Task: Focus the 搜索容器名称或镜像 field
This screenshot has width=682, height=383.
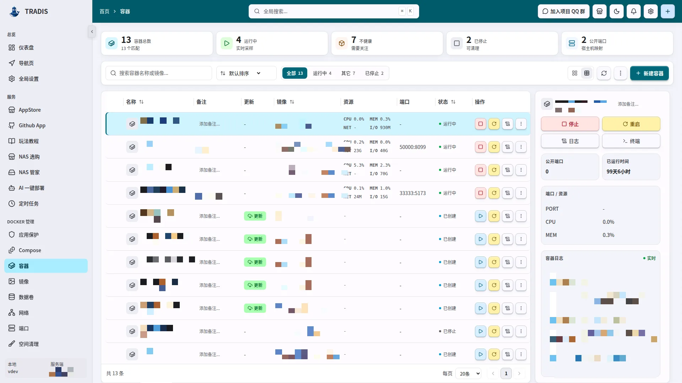Action: pyautogui.click(x=159, y=73)
